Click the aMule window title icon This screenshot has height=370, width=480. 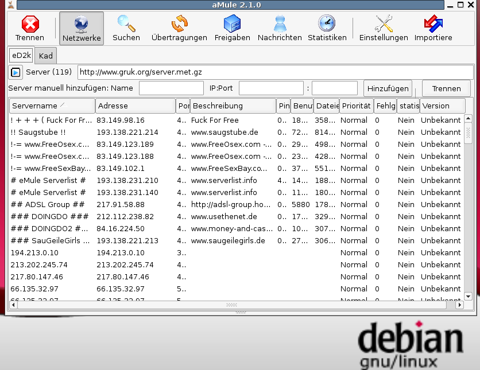[x=11, y=5]
